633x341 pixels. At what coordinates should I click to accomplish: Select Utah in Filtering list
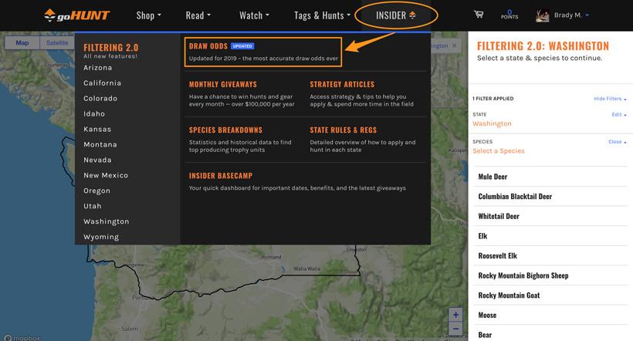point(93,206)
